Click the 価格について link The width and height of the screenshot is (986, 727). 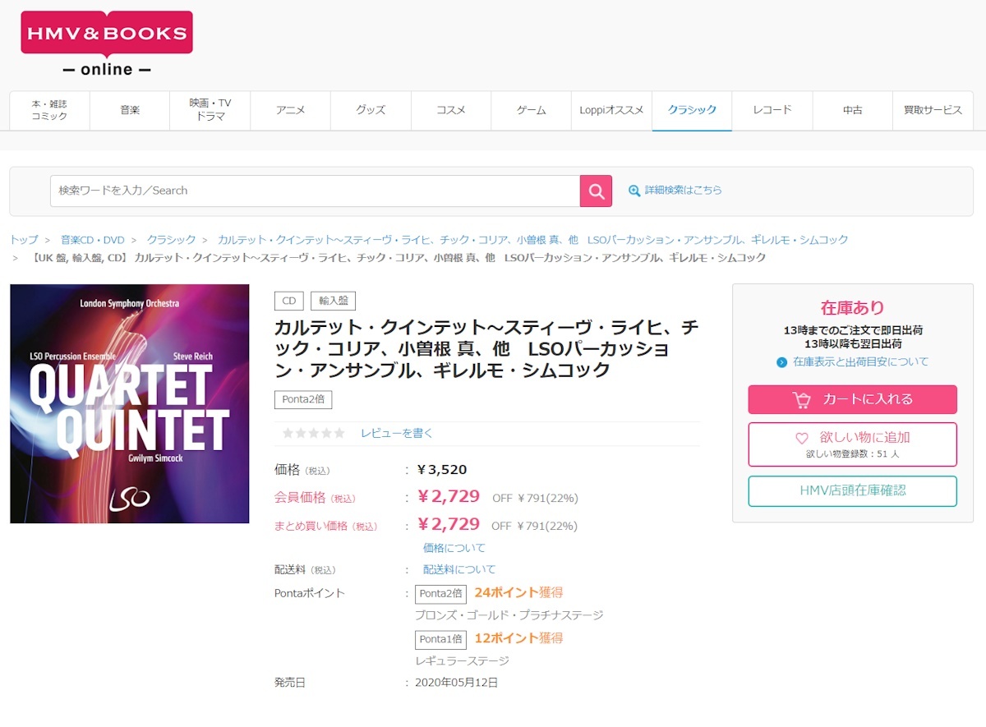click(x=453, y=547)
